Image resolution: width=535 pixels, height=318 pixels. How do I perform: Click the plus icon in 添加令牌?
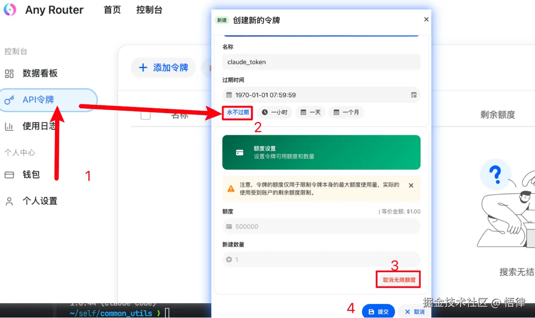point(143,68)
